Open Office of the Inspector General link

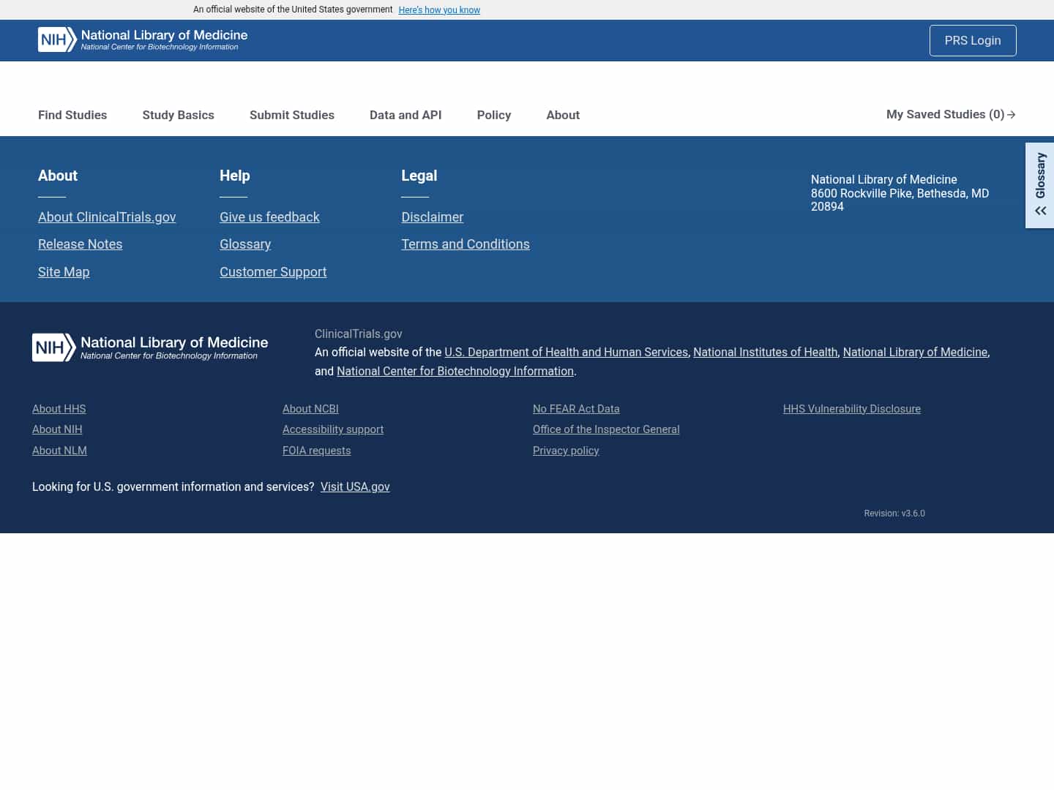[x=606, y=429]
